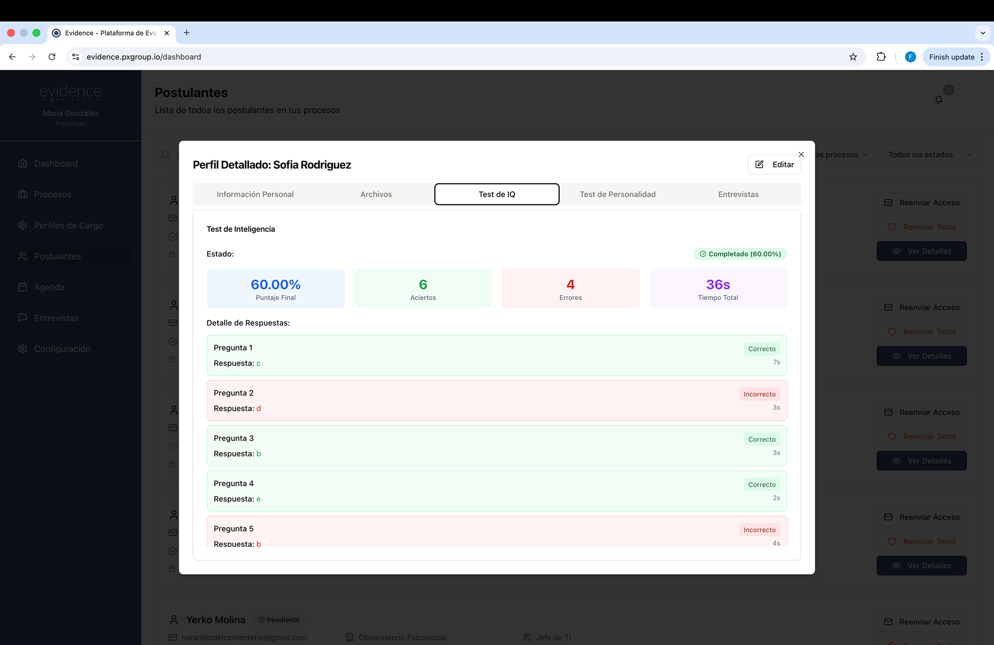This screenshot has height=645, width=994.
Task: Switch to the Entrevistas tab in the dialog
Action: tap(738, 194)
